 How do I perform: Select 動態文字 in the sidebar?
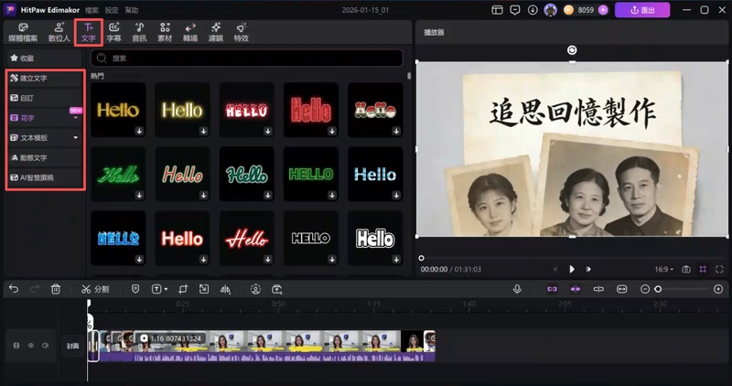click(45, 157)
